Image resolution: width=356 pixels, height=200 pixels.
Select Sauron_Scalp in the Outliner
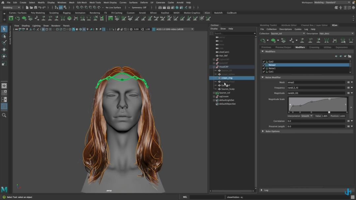pos(228,89)
